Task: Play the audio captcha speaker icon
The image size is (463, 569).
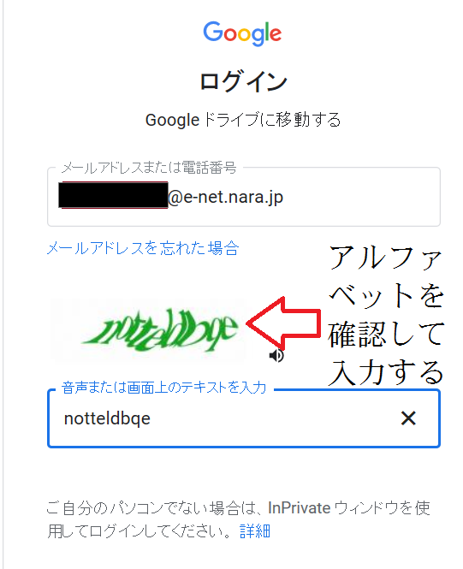Action: [x=276, y=356]
